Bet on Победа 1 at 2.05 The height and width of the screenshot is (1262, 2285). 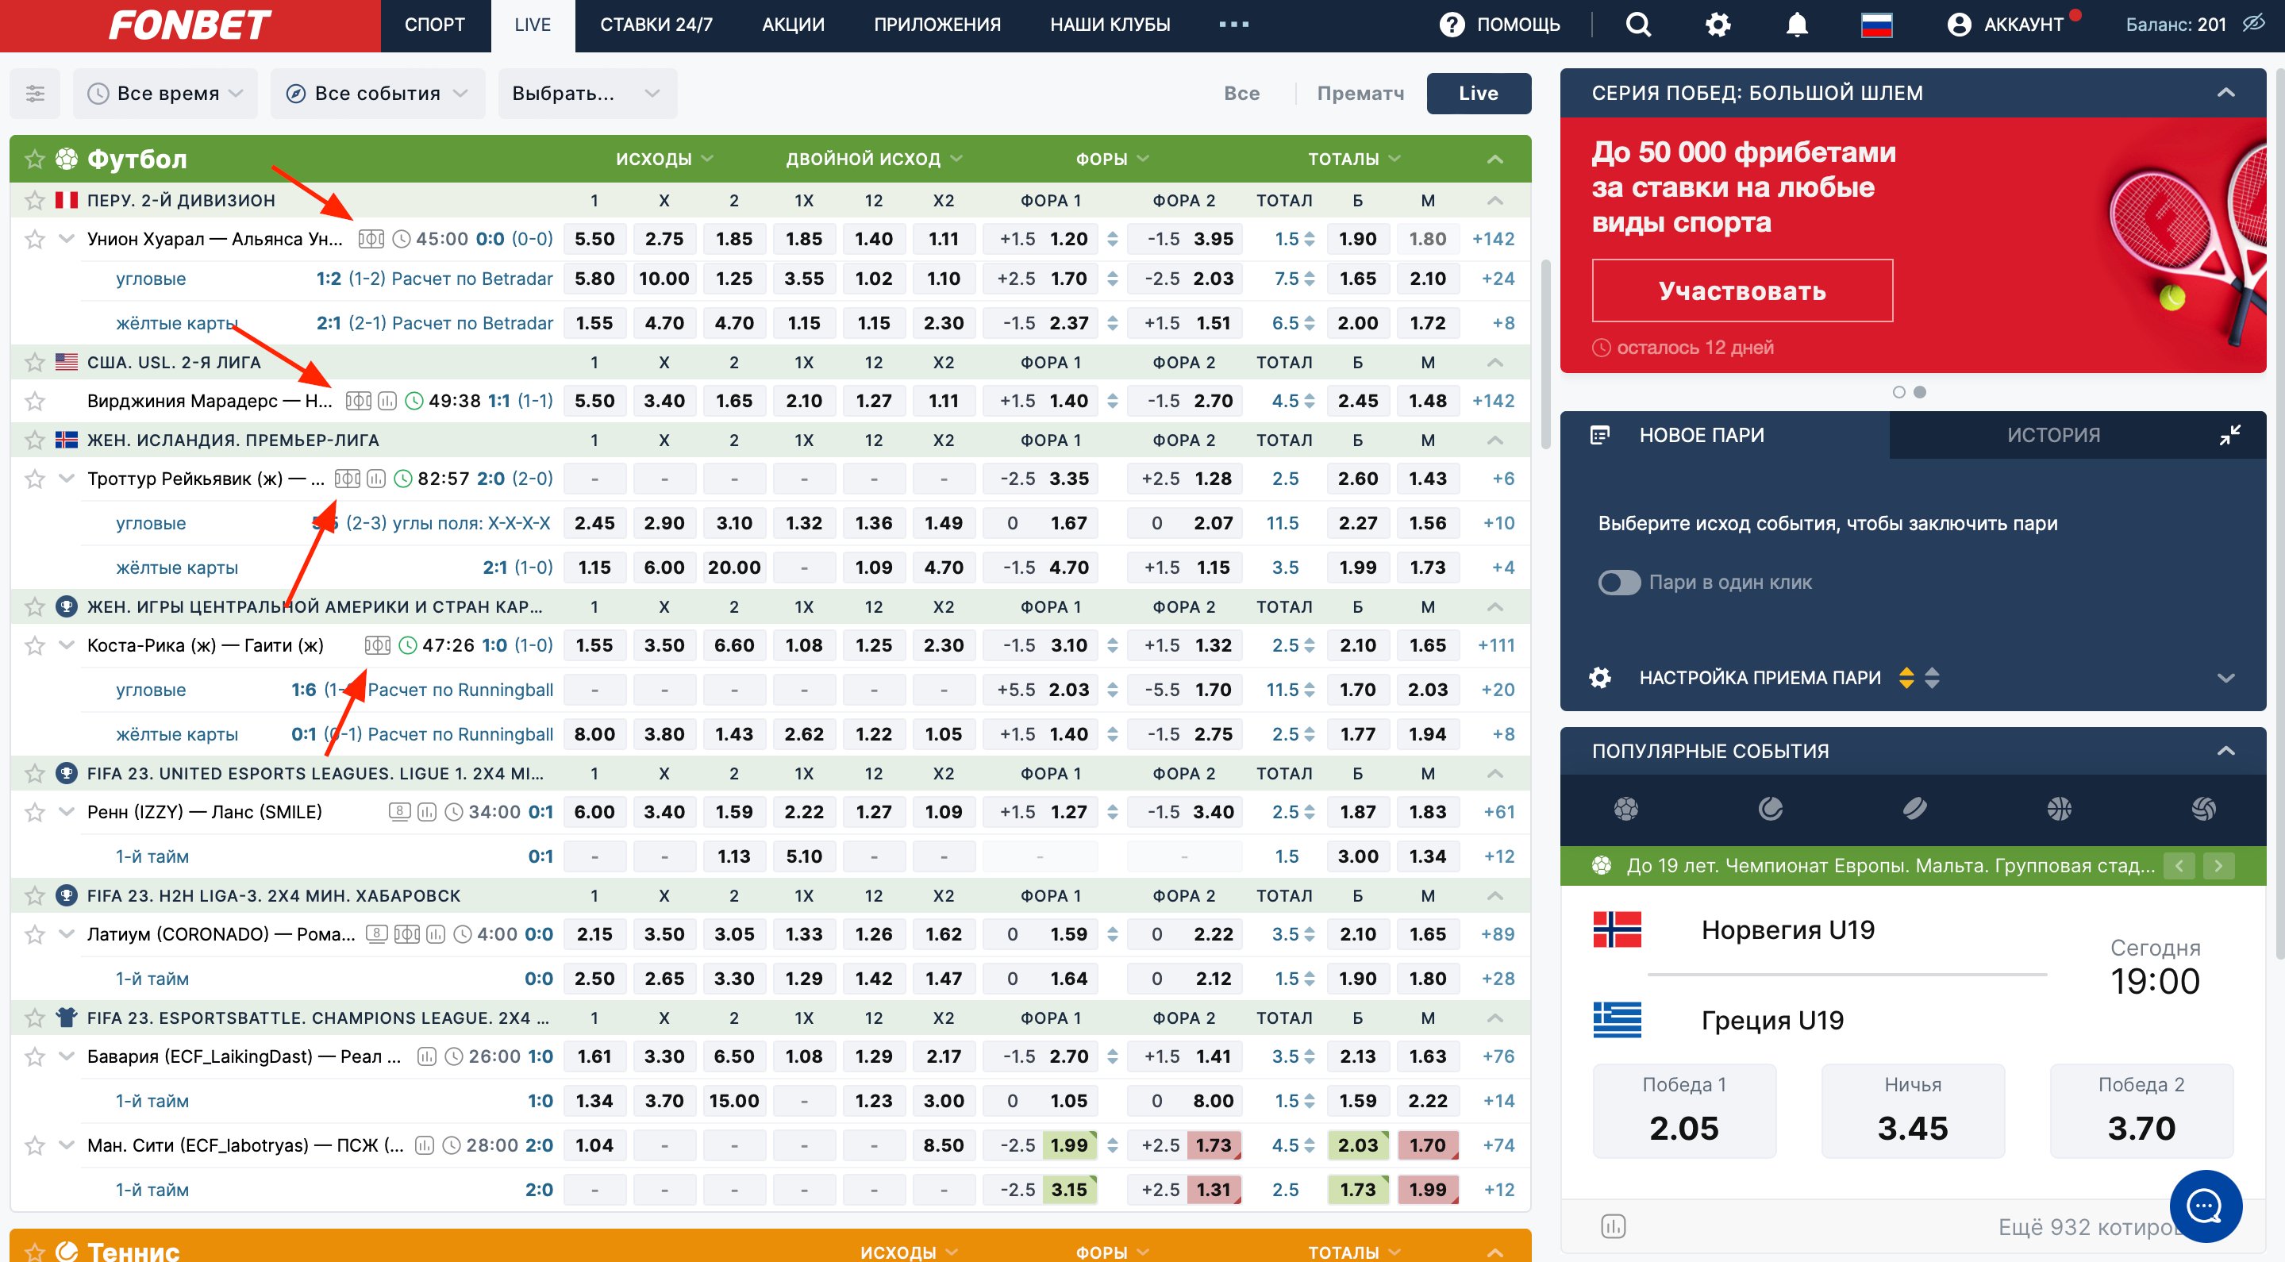pos(1683,1110)
